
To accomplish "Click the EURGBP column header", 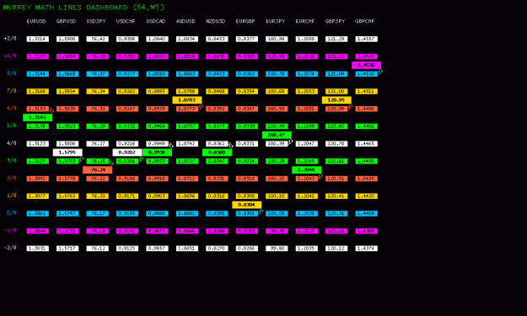I will 245,21.
